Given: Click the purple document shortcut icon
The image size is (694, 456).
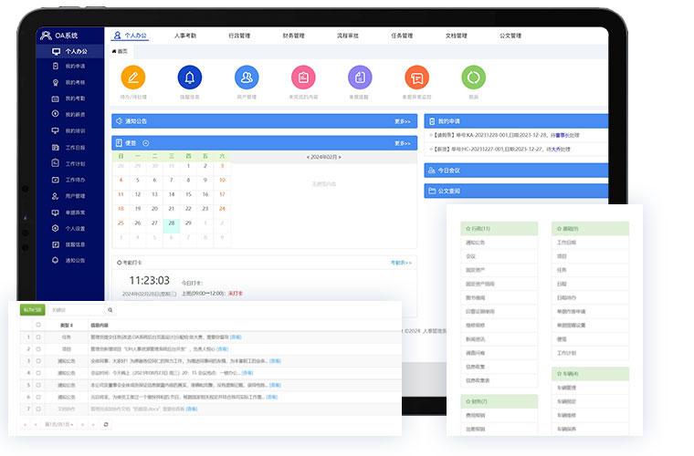Looking at the screenshot, I should click(x=360, y=77).
